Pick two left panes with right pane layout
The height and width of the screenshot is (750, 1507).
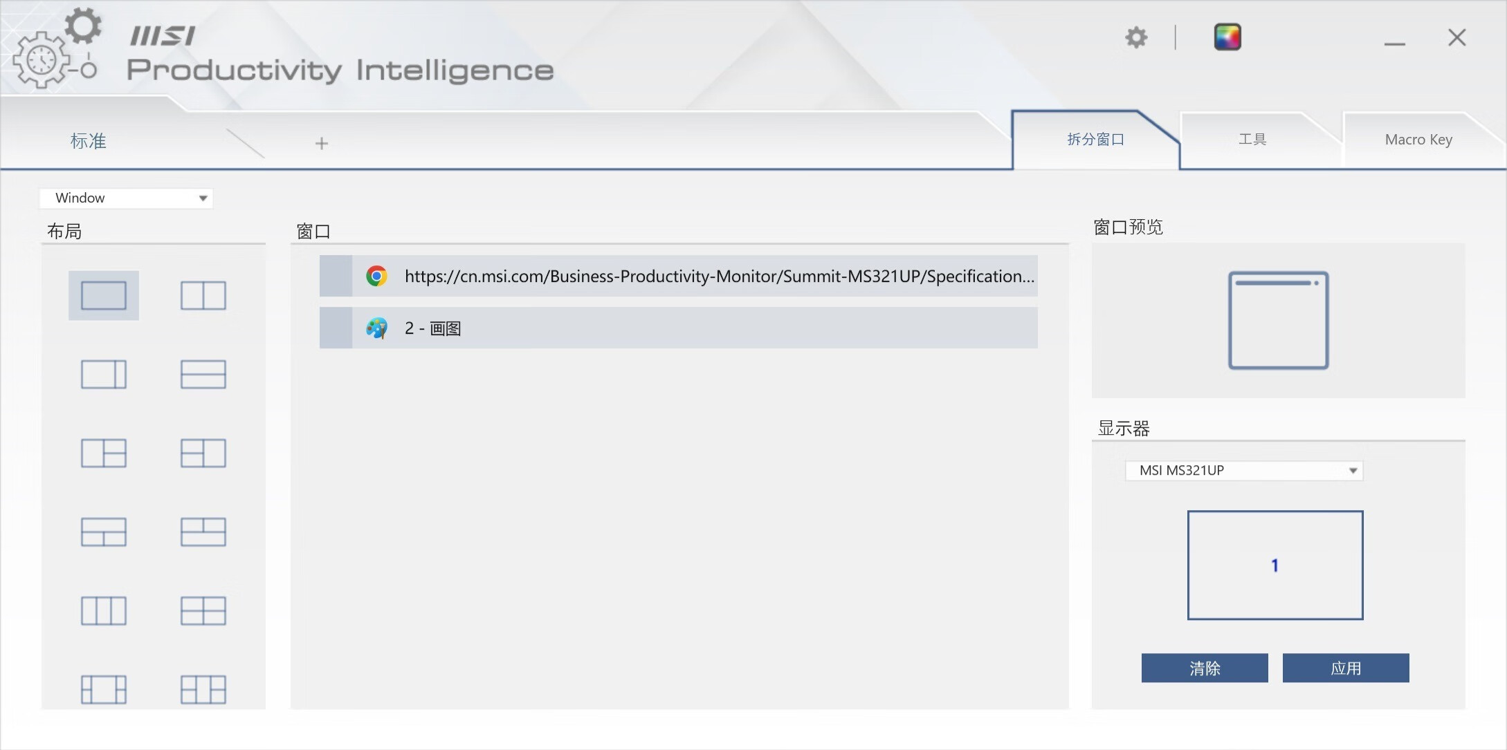tap(203, 453)
